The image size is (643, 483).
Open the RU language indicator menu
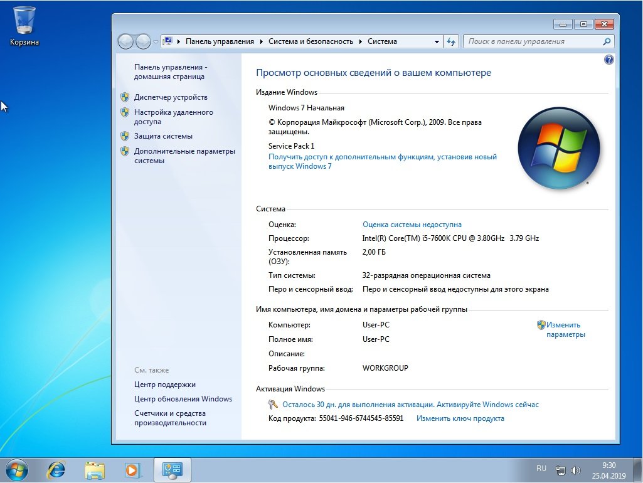(x=541, y=469)
